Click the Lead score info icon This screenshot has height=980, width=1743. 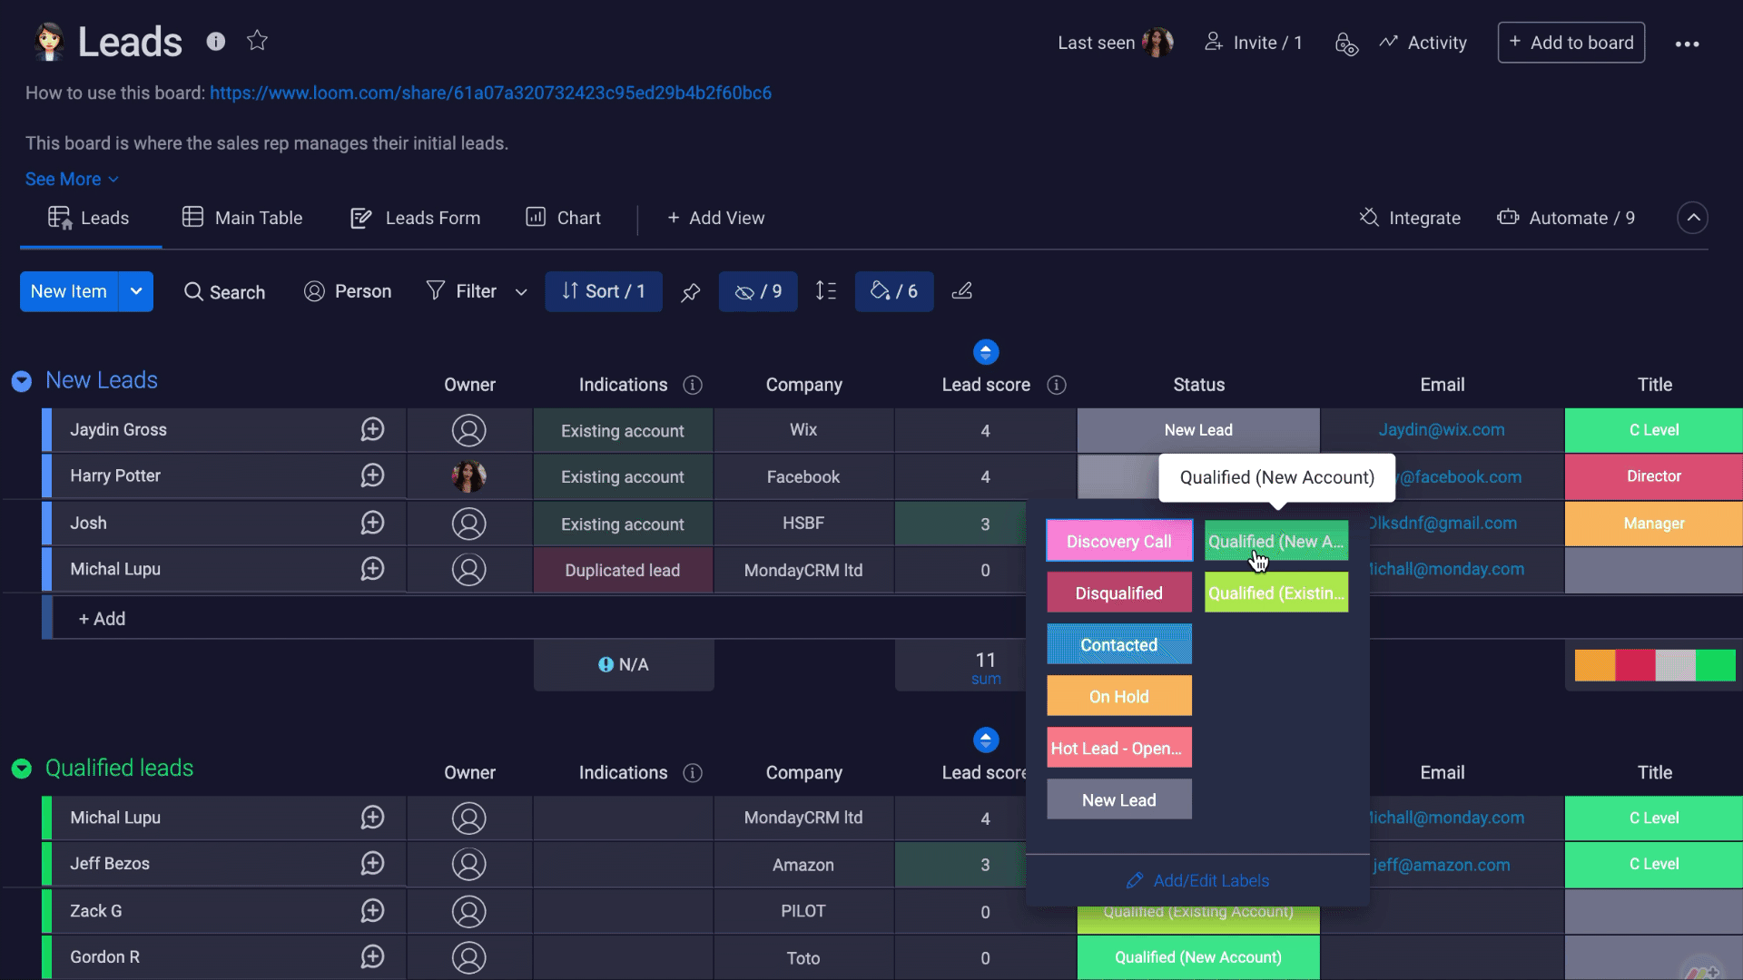pyautogui.click(x=1057, y=385)
